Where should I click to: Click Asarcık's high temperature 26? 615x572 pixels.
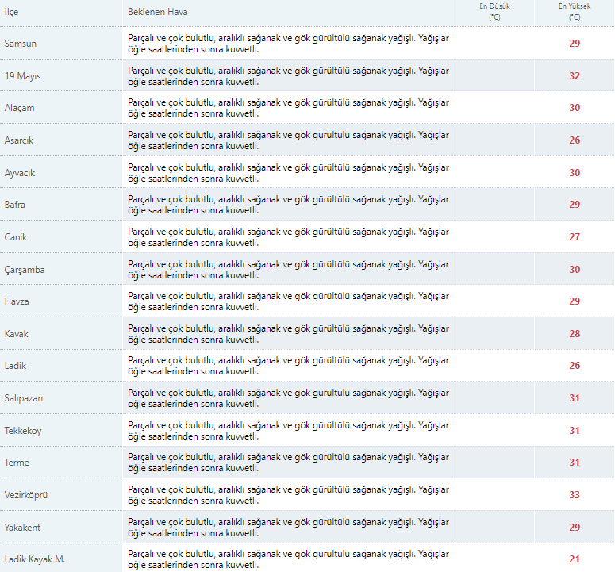point(575,140)
